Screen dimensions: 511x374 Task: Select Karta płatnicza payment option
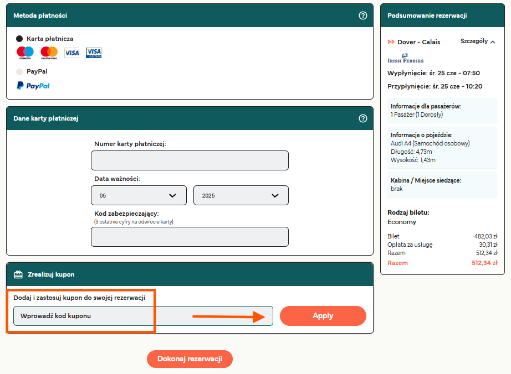click(19, 39)
